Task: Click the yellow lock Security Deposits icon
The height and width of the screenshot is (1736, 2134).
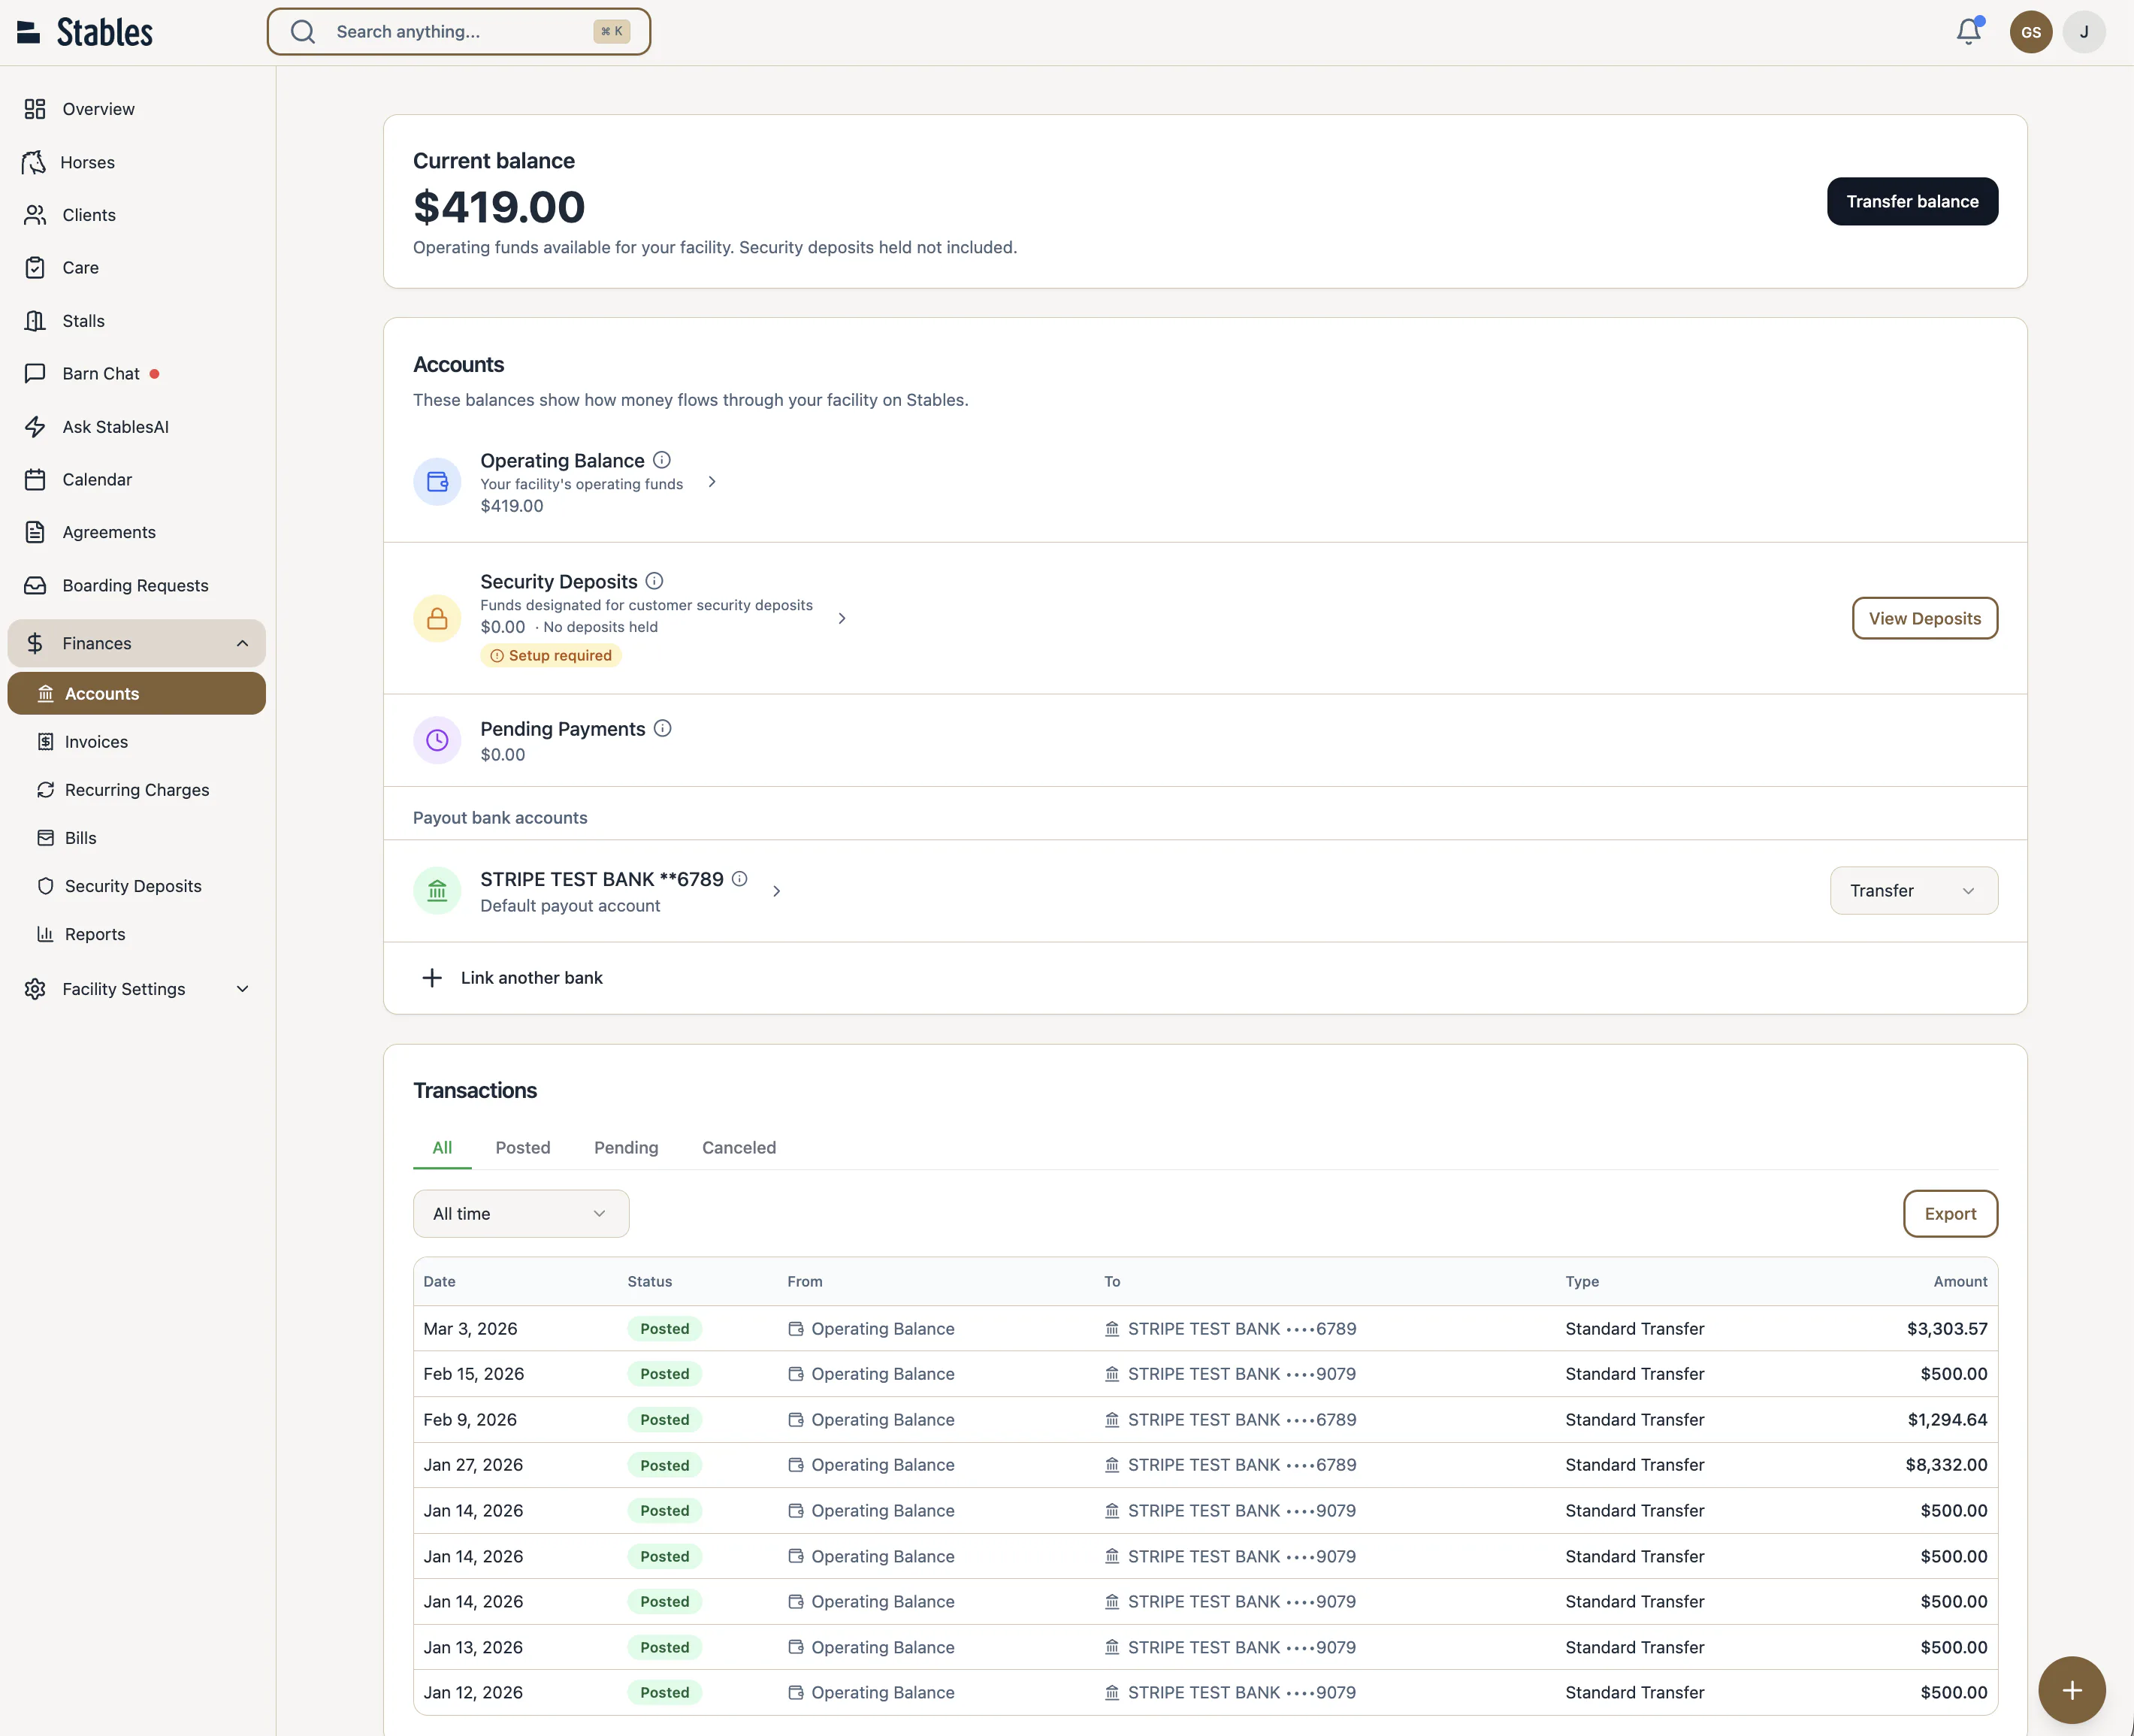Action: click(437, 619)
